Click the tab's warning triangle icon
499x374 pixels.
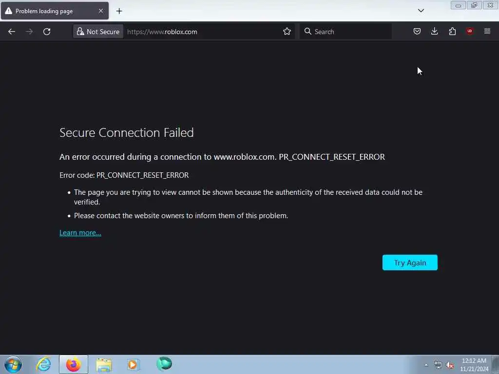pyautogui.click(x=9, y=11)
